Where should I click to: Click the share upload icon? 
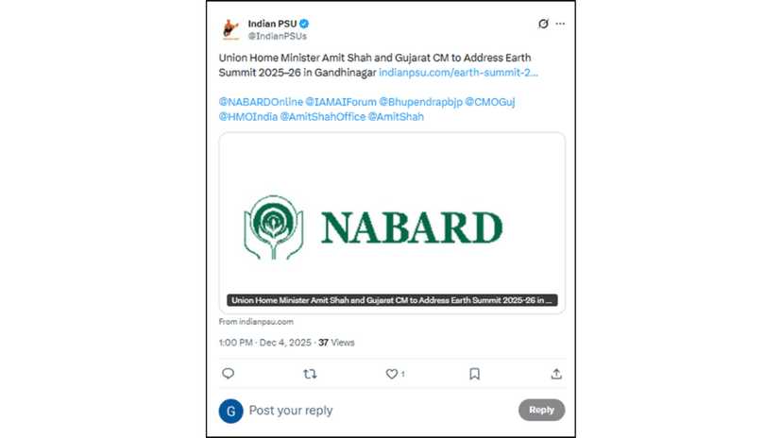click(x=556, y=374)
